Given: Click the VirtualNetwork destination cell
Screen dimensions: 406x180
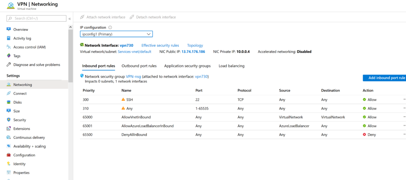Looking at the screenshot, I should 333,117.
